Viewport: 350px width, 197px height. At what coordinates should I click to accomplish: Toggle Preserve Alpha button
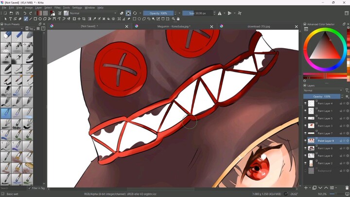click(128, 13)
